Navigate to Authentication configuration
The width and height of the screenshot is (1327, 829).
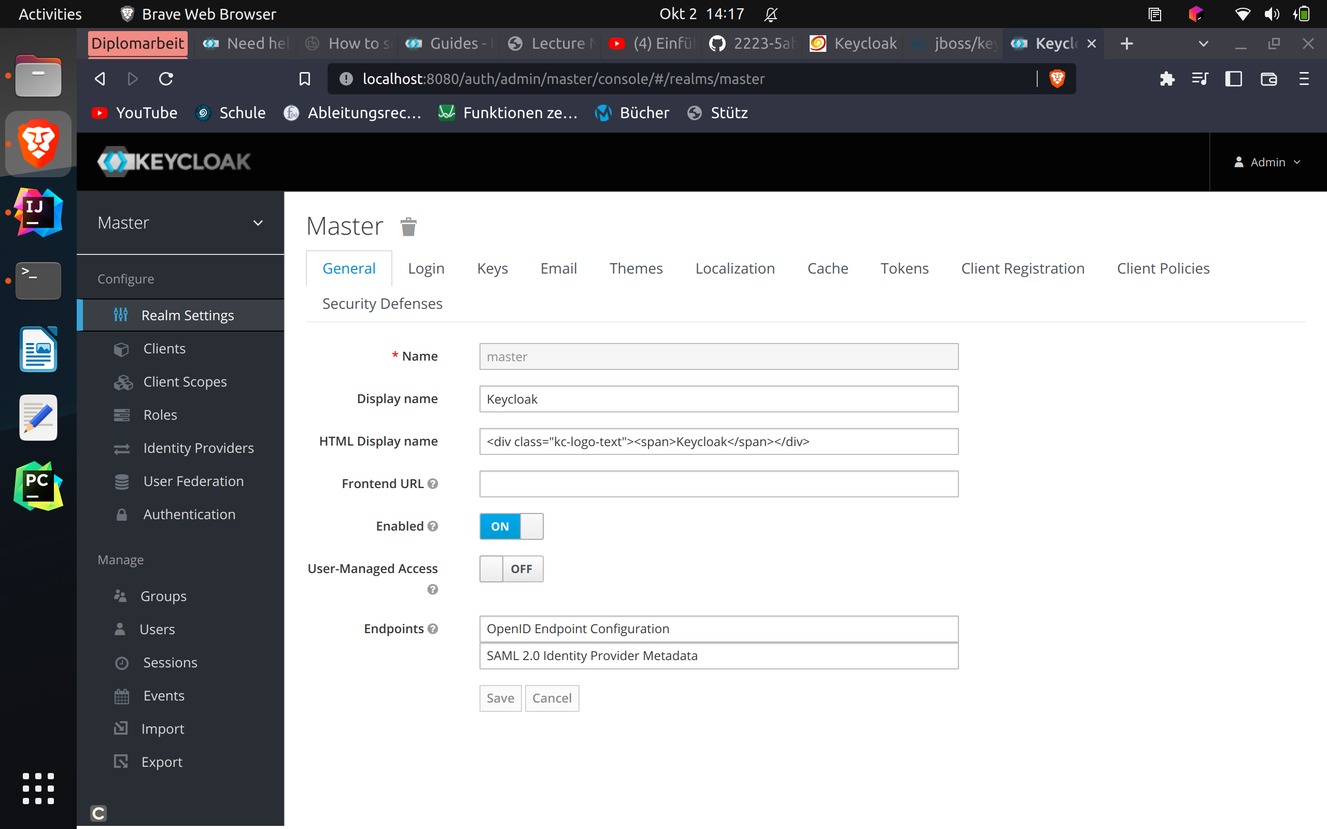[189, 514]
